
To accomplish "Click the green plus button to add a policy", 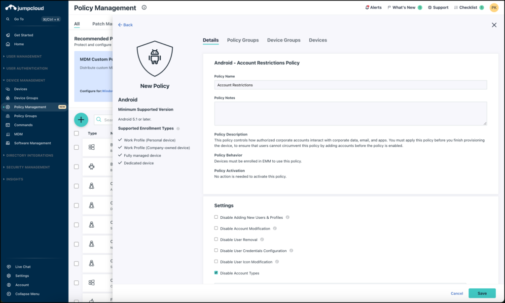I will click(x=81, y=119).
